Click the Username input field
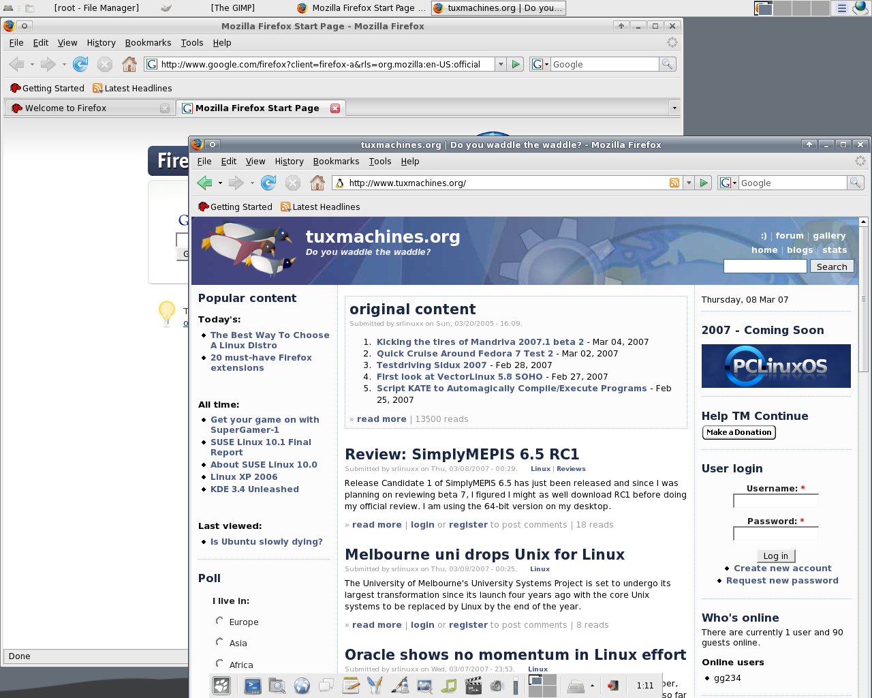 pos(775,500)
